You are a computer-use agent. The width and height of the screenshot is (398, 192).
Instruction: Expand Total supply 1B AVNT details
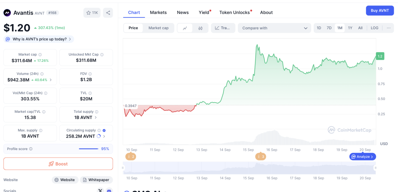(x=96, y=117)
